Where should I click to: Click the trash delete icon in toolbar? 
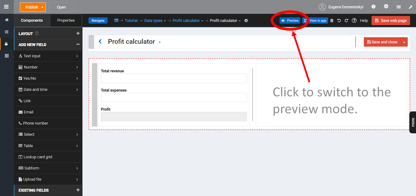pos(332,21)
